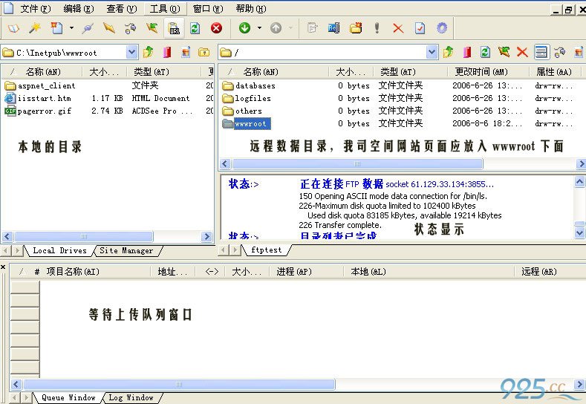This screenshot has height=404, width=586.
Task: Open the 帮助(H) menu
Action: point(251,9)
